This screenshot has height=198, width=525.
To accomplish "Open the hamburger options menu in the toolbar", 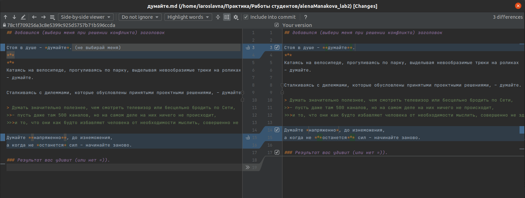I will pyautogui.click(x=52, y=17).
